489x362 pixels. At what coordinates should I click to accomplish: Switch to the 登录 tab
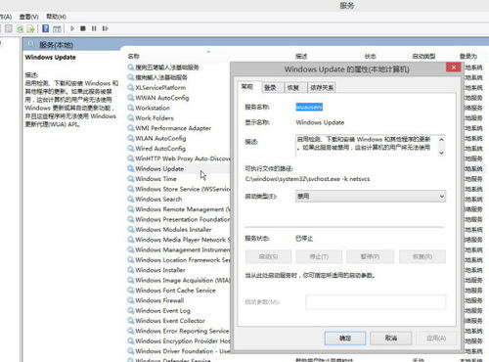tap(270, 87)
